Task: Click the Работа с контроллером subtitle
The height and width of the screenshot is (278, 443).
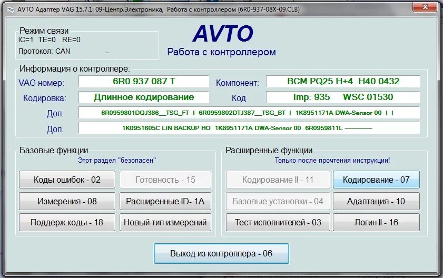Action: [x=221, y=52]
